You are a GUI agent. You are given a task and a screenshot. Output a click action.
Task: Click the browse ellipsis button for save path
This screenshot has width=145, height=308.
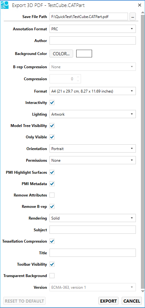coord(133,17)
